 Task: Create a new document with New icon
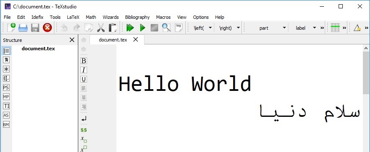11,28
